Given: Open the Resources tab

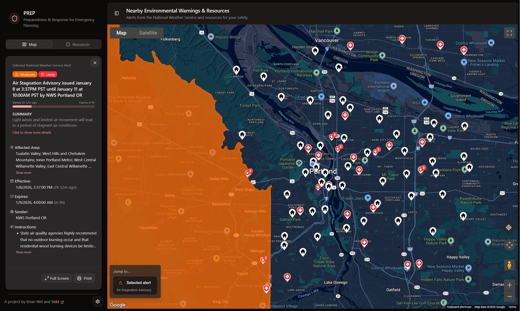Looking at the screenshot, I should pos(78,44).
